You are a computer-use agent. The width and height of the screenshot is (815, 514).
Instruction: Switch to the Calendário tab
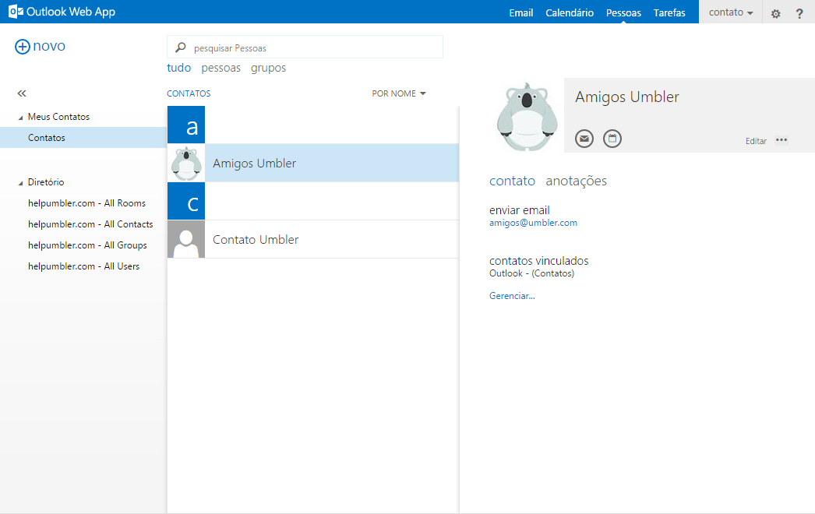coord(570,13)
